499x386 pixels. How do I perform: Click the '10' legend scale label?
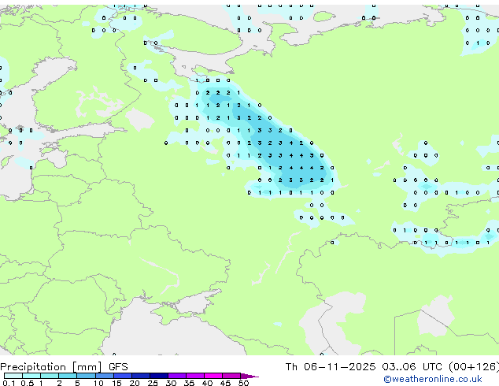[98, 383]
